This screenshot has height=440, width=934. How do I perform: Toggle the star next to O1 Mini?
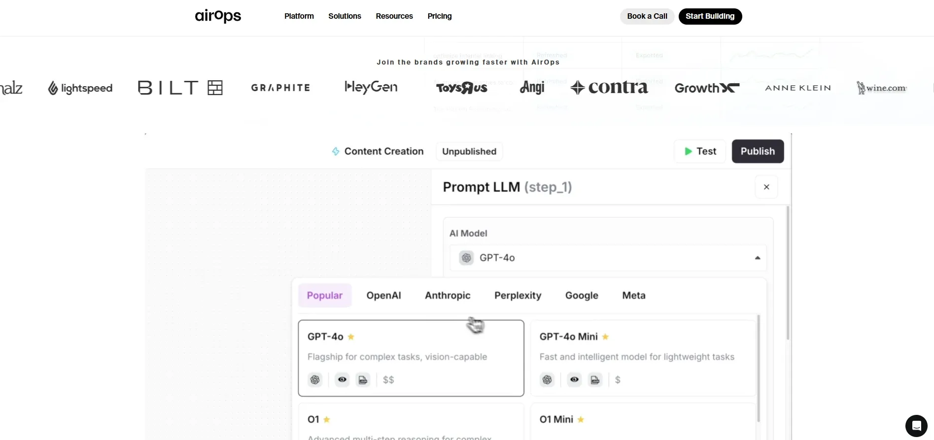pyautogui.click(x=581, y=420)
